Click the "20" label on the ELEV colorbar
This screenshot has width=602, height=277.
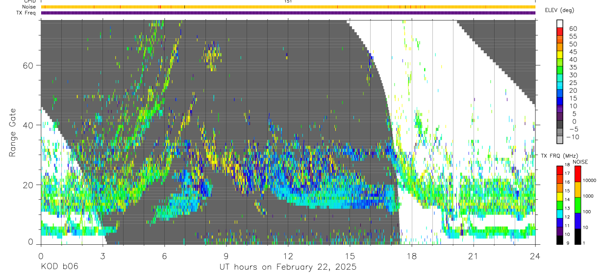coord(573,90)
